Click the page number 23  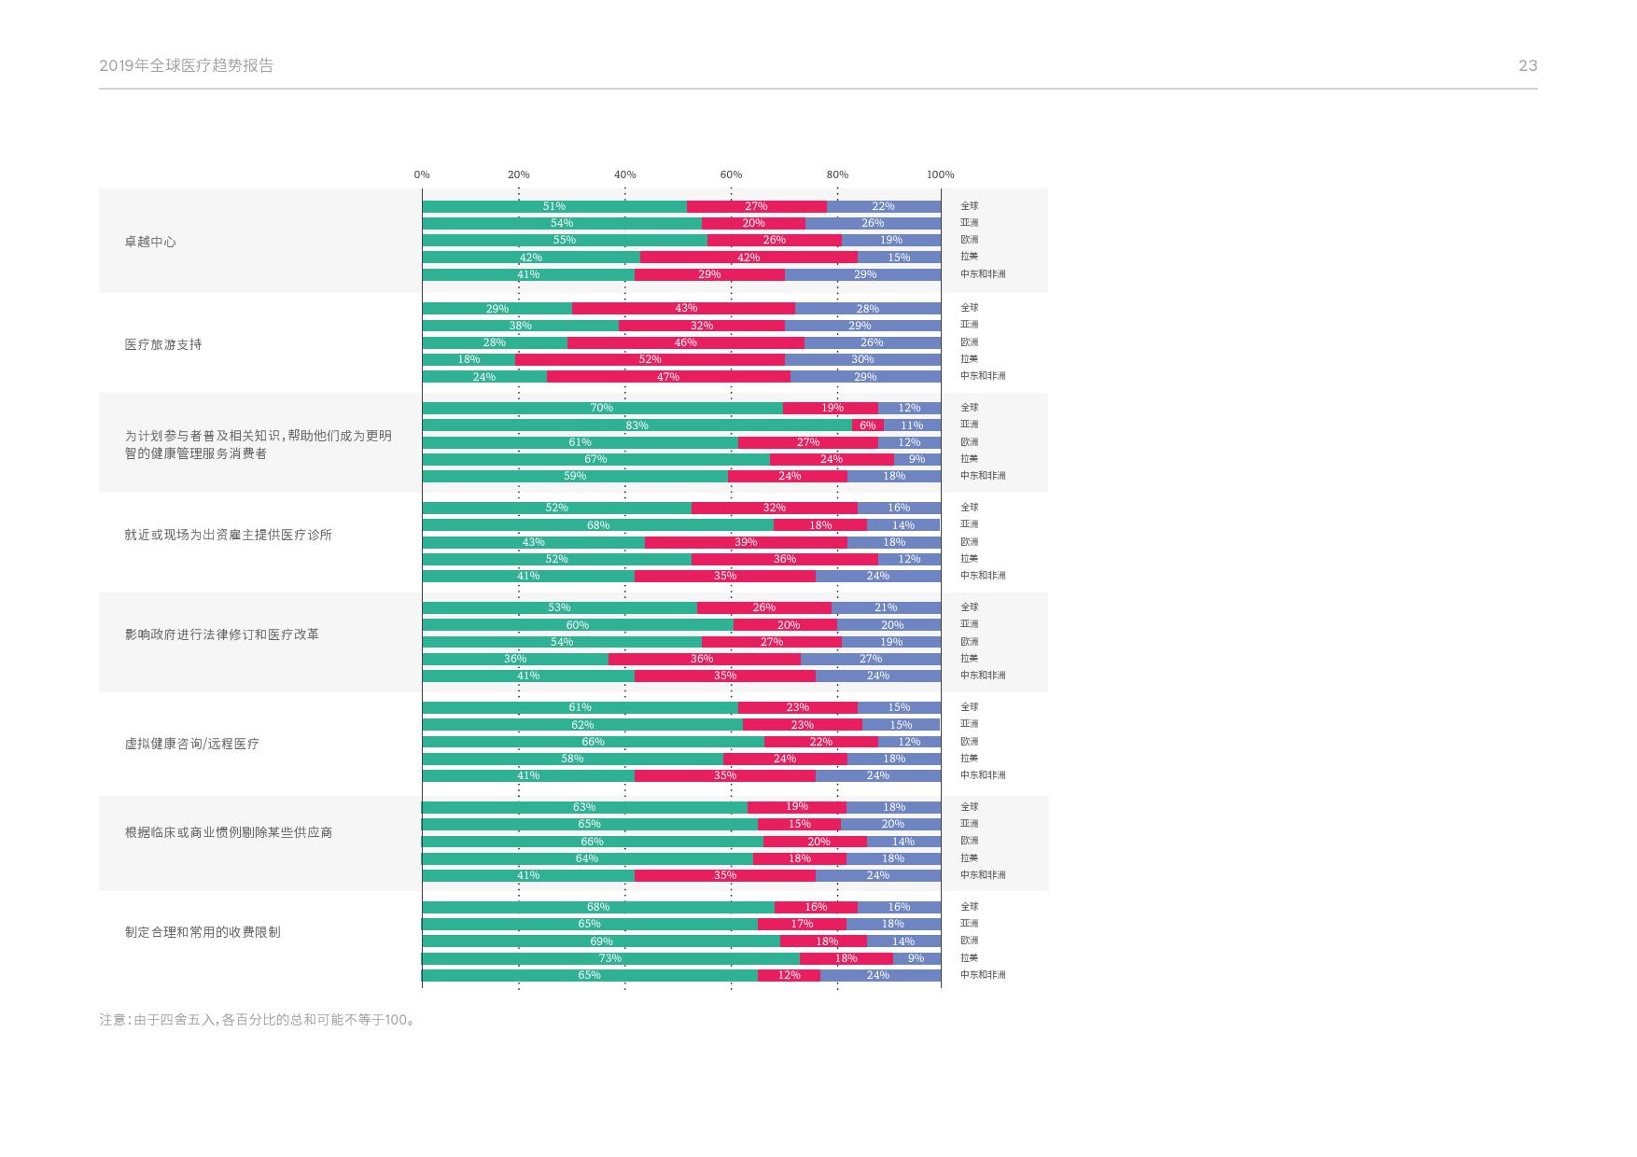(x=1527, y=66)
